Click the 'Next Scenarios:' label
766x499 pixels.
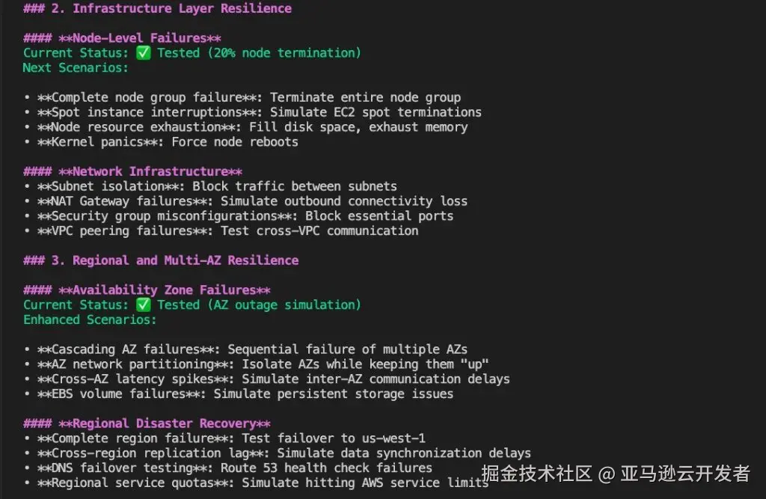tap(76, 68)
